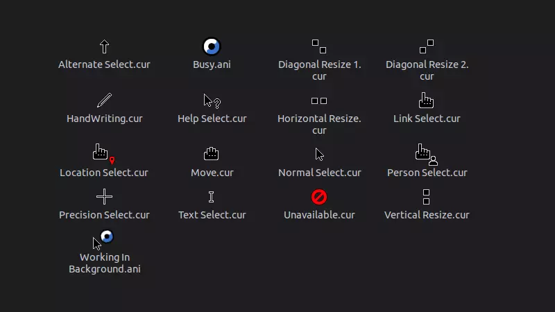Select the Help Select.cur icon

coord(212,101)
